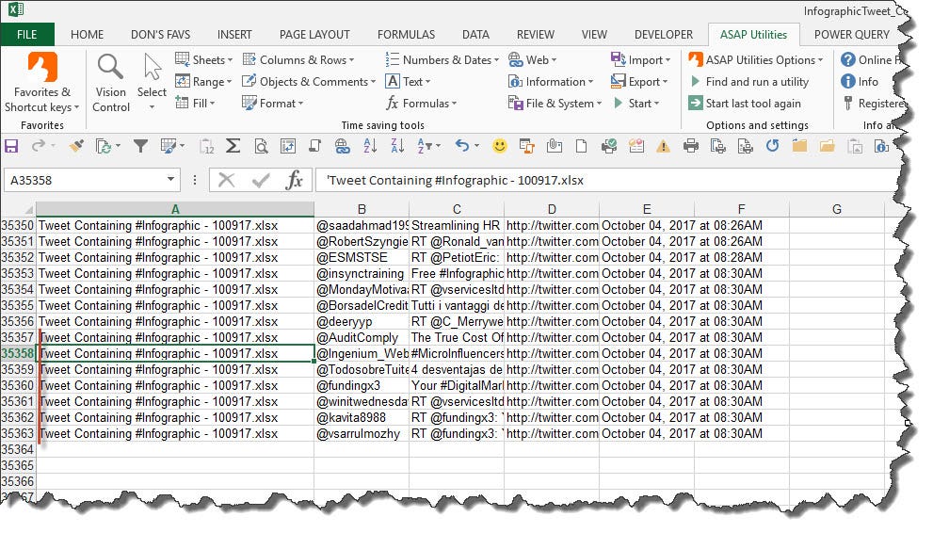933x533 pixels.
Task: Open the Name Box dropdown arrow
Action: click(x=170, y=179)
